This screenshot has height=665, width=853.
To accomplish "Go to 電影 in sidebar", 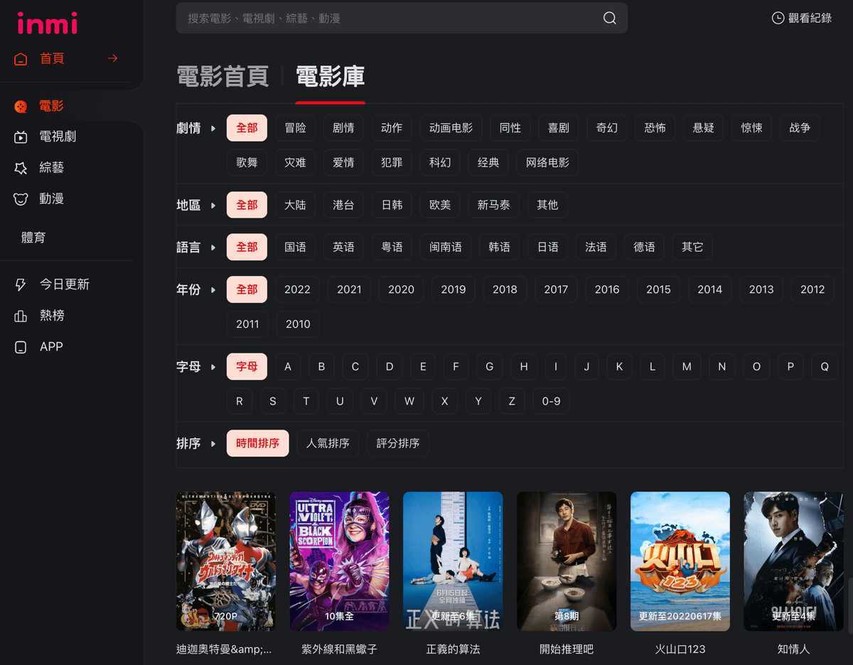I will [51, 106].
